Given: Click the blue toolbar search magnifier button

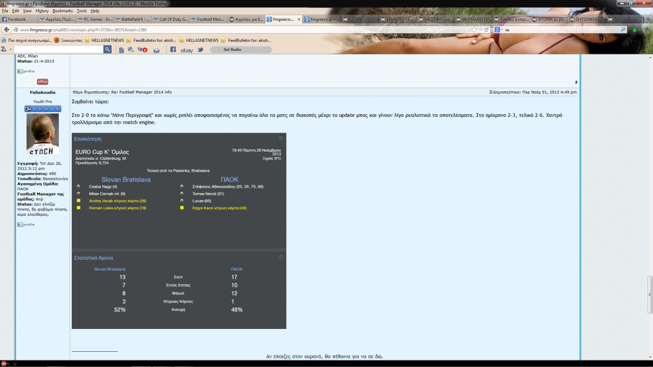Looking at the screenshot, I should pyautogui.click(x=107, y=49).
